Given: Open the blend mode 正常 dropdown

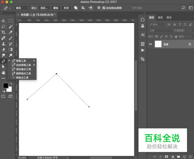Looking at the screenshot, I should point(160,30).
